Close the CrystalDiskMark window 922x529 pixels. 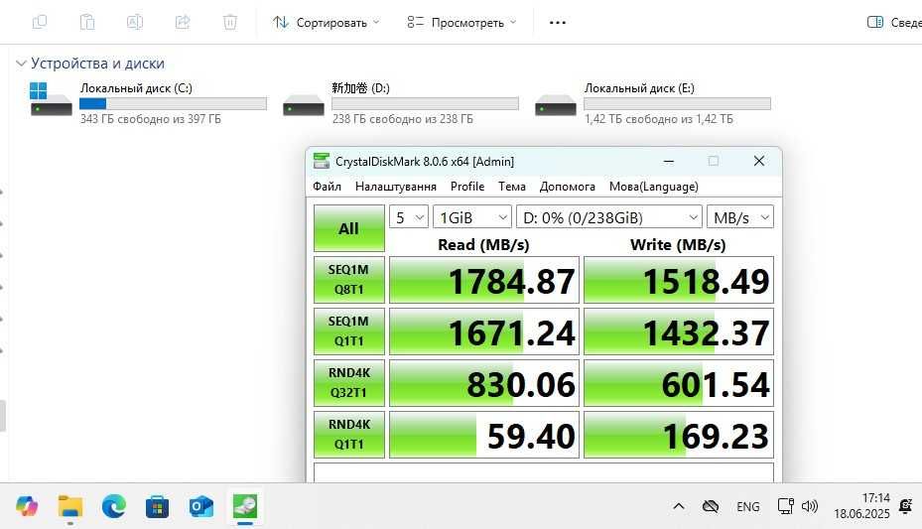click(x=759, y=161)
